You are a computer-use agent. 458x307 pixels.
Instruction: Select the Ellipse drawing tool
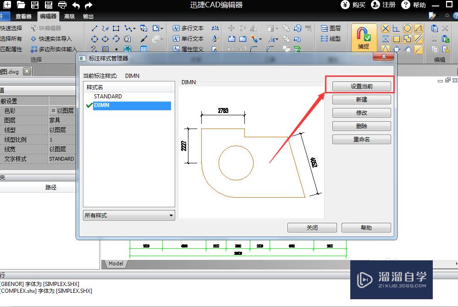click(x=105, y=39)
